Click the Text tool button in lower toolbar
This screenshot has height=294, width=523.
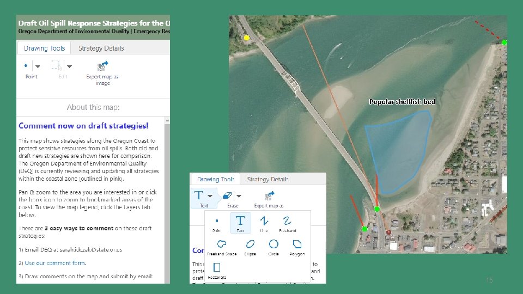pos(199,195)
